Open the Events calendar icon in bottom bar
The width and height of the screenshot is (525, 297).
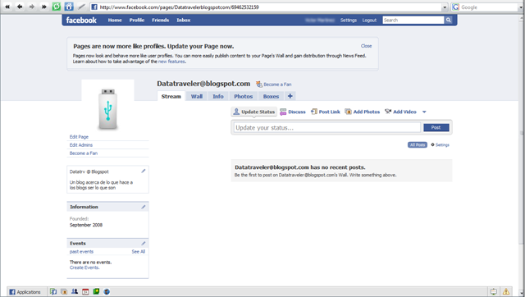click(x=85, y=291)
